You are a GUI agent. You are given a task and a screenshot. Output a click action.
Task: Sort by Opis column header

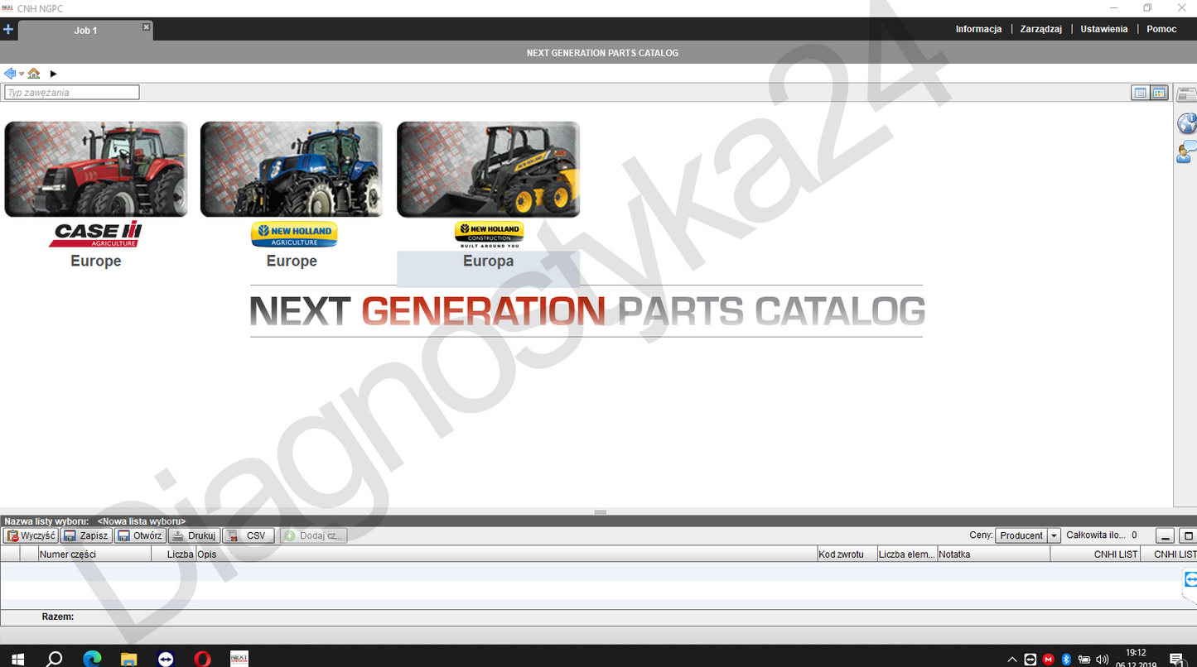(x=505, y=554)
